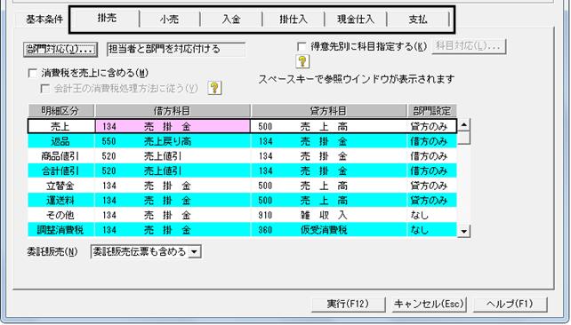The image size is (571, 325).
Task: Switch to the 現金仕入 tab
Action: click(x=356, y=20)
